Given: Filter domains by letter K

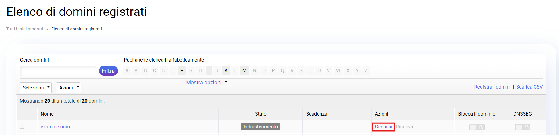Looking at the screenshot, I should [226, 71].
